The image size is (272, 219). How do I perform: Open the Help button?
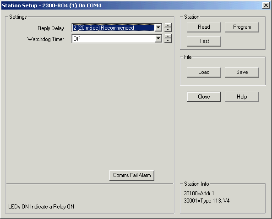coord(242,97)
